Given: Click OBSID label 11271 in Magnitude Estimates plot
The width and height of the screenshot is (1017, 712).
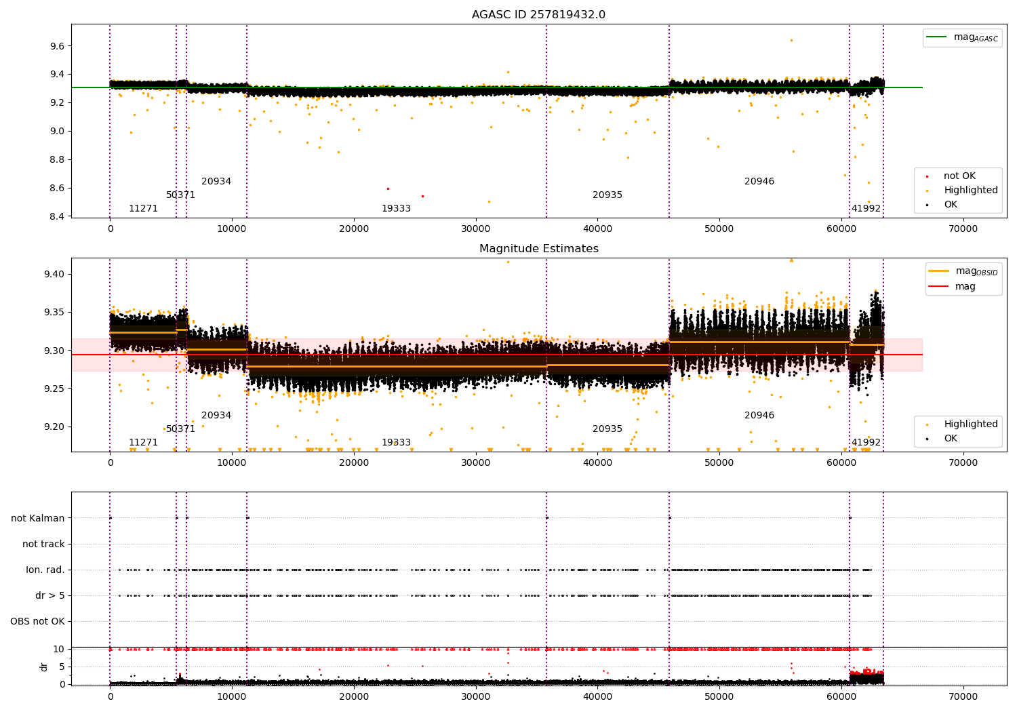Looking at the screenshot, I should 143,443.
